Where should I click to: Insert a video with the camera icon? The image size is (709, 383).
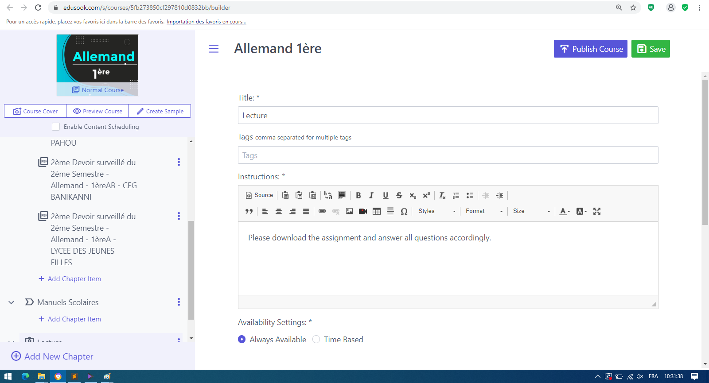pos(363,211)
